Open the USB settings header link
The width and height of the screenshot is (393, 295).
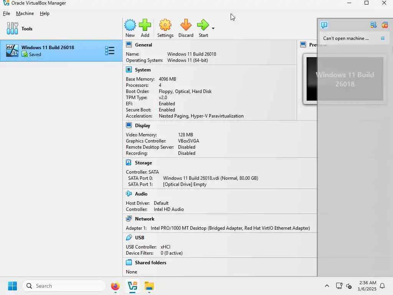[140, 237]
